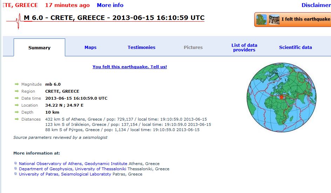This screenshot has height=193, width=331.
Task: Click the green arrow beside Distances
Action: coord(17,119)
